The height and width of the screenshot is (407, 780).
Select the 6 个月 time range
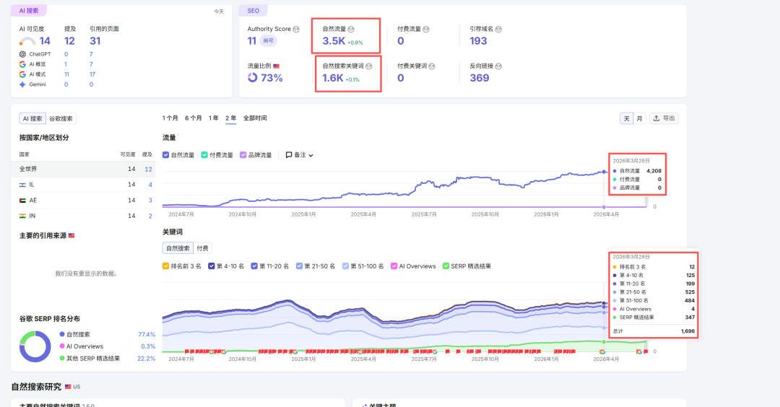194,118
